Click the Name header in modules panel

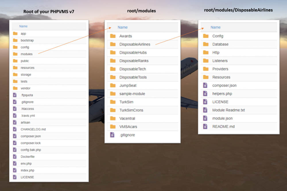click(x=122, y=27)
